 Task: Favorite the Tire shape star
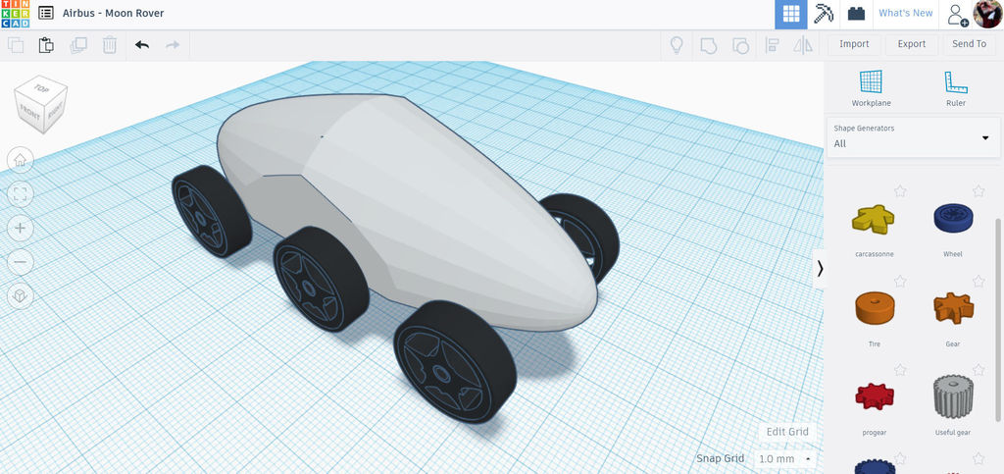(x=900, y=281)
